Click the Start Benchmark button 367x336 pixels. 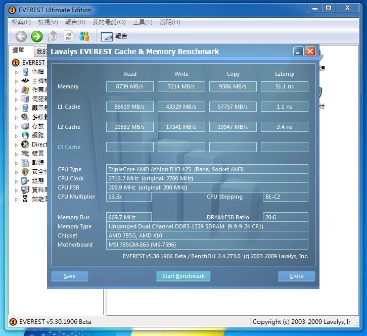(x=183, y=276)
